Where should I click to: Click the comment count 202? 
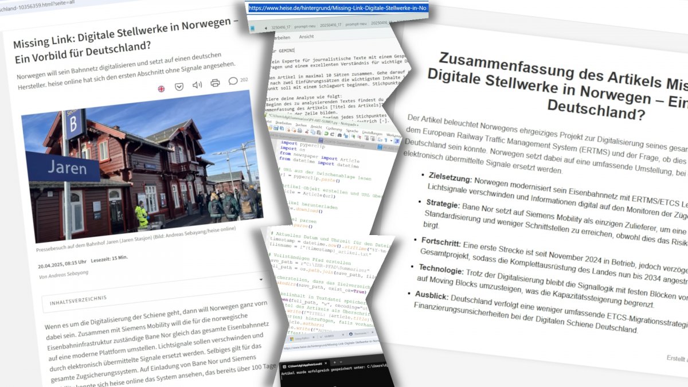244,80
